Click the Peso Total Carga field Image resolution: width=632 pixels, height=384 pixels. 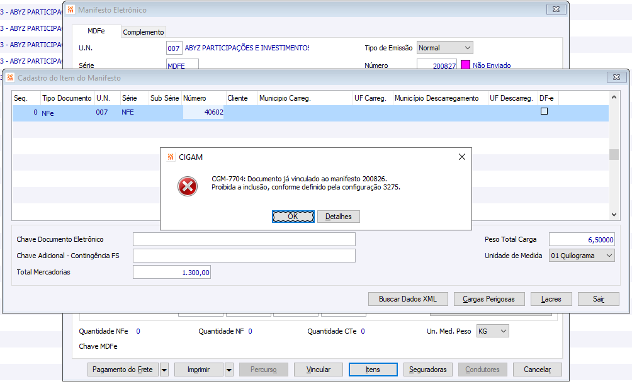coord(582,239)
